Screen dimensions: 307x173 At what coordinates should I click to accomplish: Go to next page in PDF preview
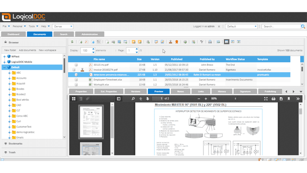[x=147, y=99]
